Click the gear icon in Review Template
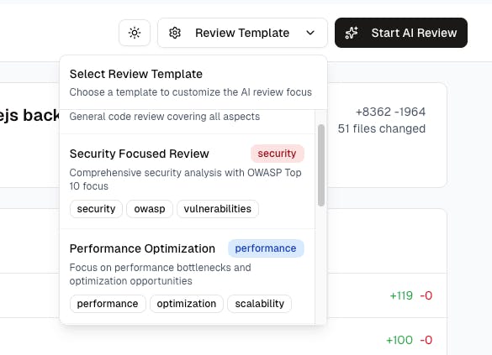Viewport: 492px width, 355px height. pos(175,33)
